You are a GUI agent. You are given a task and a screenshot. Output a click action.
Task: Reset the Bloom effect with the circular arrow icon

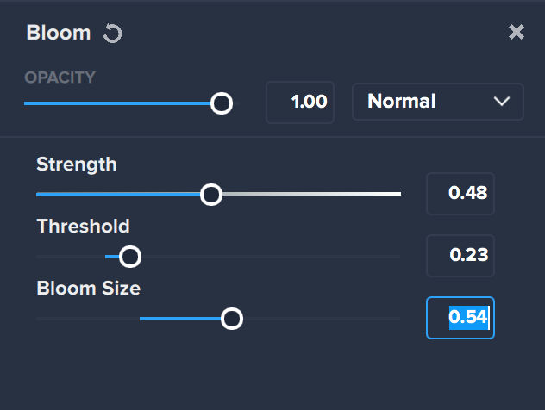tap(113, 34)
